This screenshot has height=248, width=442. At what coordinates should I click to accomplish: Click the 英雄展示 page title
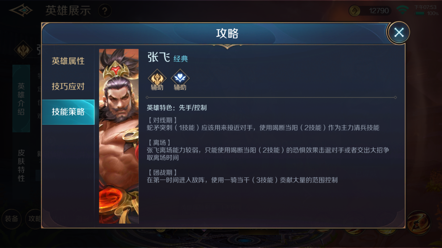tap(68, 11)
